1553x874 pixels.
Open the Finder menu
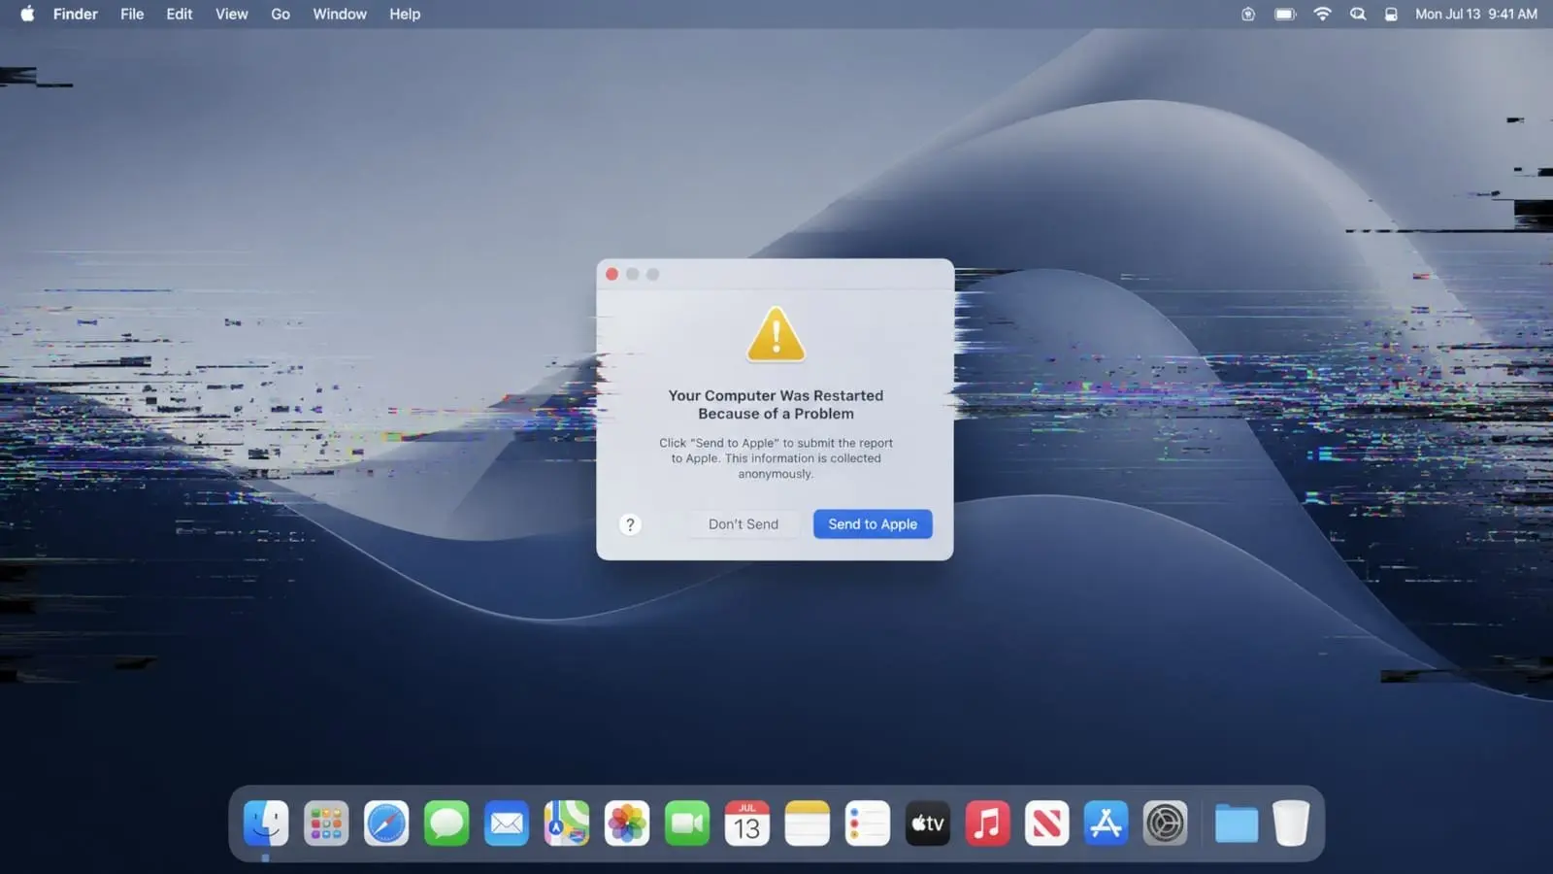(76, 14)
